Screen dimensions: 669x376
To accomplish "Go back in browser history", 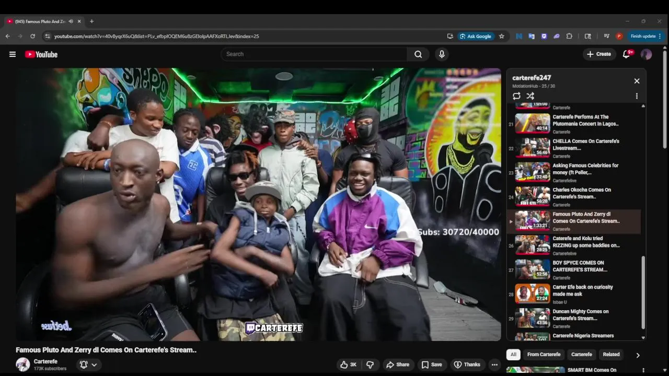I will [x=7, y=36].
